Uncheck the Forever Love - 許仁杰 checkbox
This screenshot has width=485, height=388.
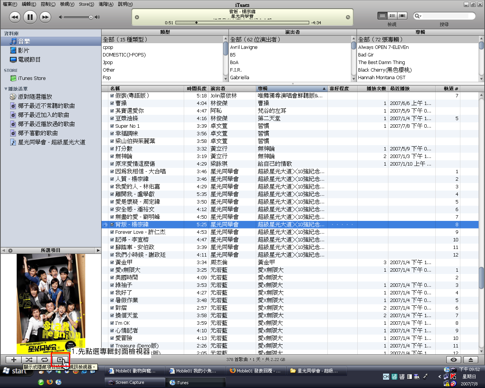click(x=112, y=232)
